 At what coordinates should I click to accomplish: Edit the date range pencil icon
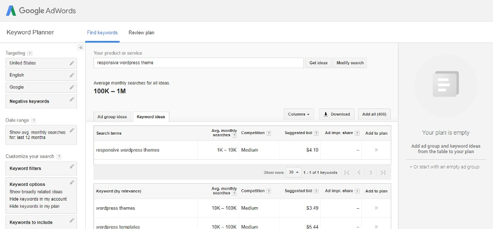coord(72,130)
